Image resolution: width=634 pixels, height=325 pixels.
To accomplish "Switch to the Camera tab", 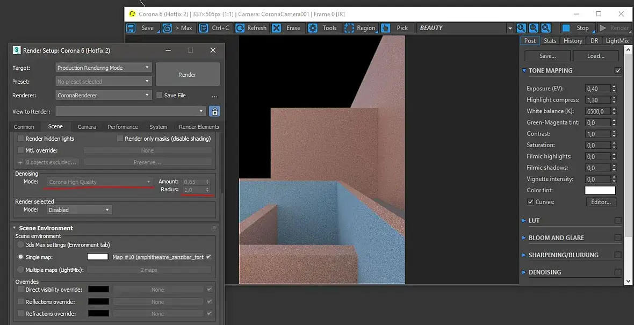I will (87, 127).
